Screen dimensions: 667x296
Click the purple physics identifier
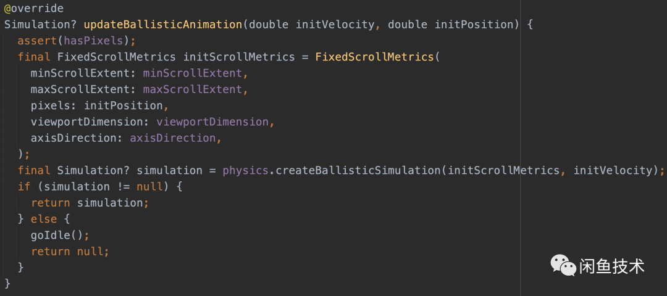coord(246,170)
